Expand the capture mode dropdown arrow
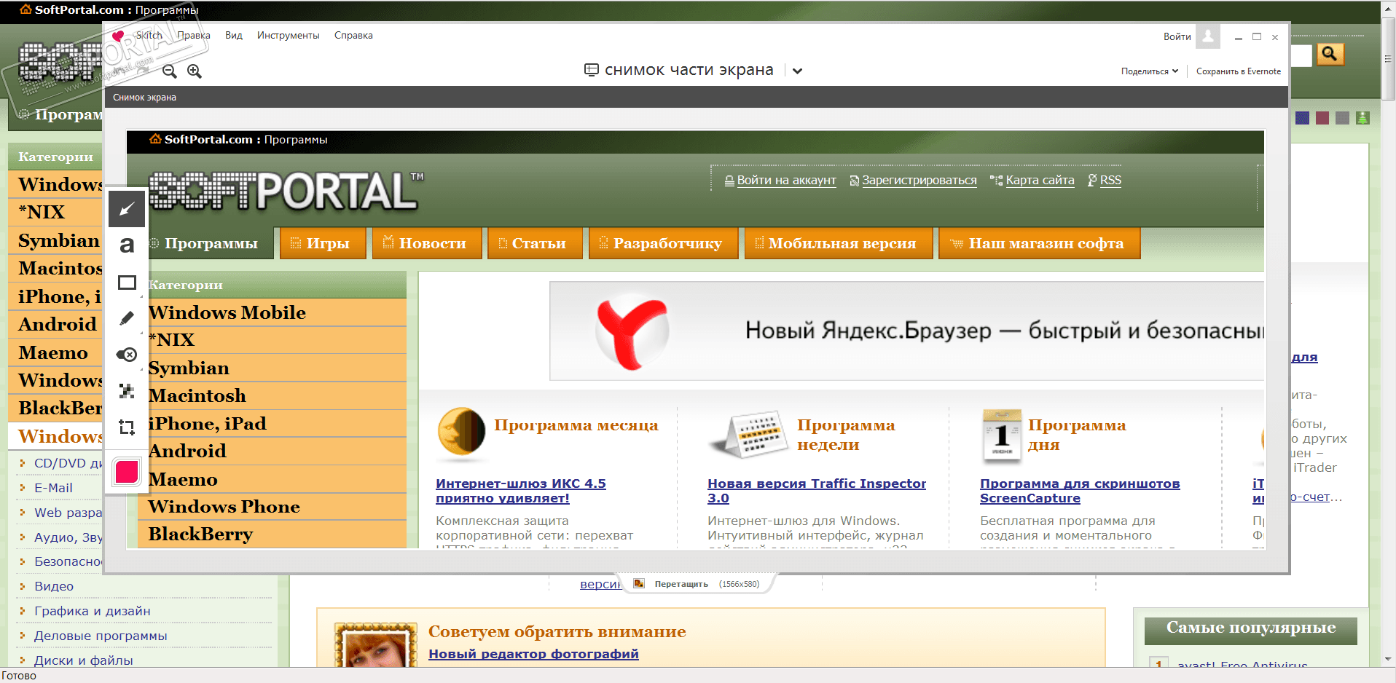The width and height of the screenshot is (1396, 683). pos(797,71)
